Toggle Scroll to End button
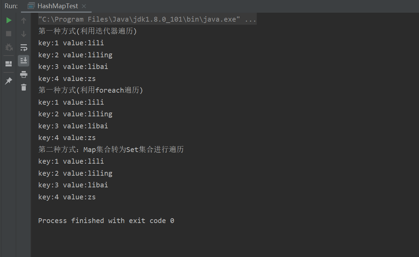The image size is (419, 257). 24,61
